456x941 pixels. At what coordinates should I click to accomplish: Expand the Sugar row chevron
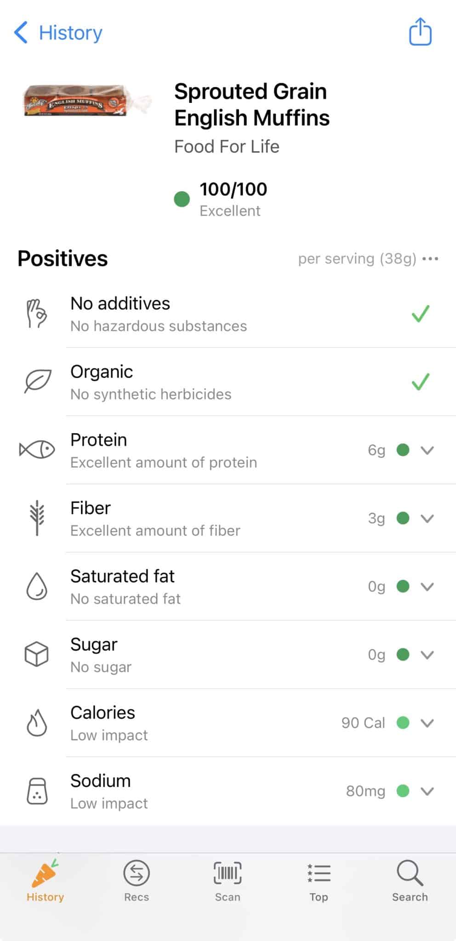[x=427, y=655]
